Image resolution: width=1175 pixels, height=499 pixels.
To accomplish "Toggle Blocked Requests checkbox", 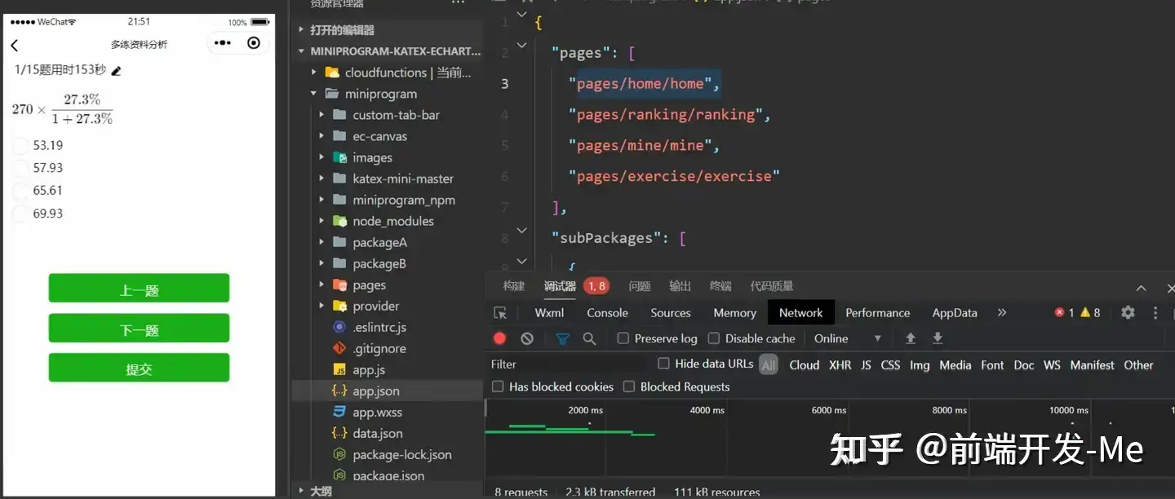I will (x=629, y=386).
